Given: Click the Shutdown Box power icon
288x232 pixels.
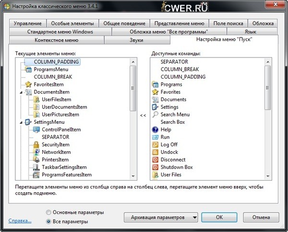Looking at the screenshot, I should 155,167.
